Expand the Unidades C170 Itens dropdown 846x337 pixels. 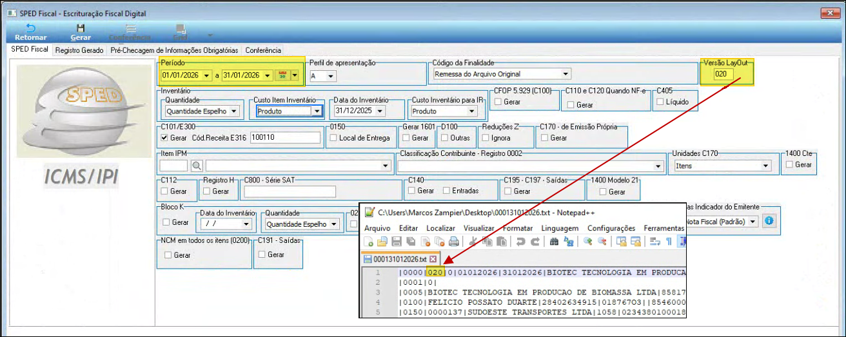(x=765, y=166)
